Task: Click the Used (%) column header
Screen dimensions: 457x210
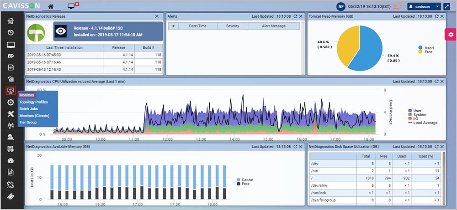Action: point(426,156)
